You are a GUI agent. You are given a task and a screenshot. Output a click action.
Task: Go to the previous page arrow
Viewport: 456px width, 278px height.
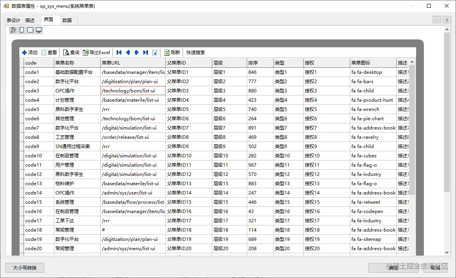128,53
